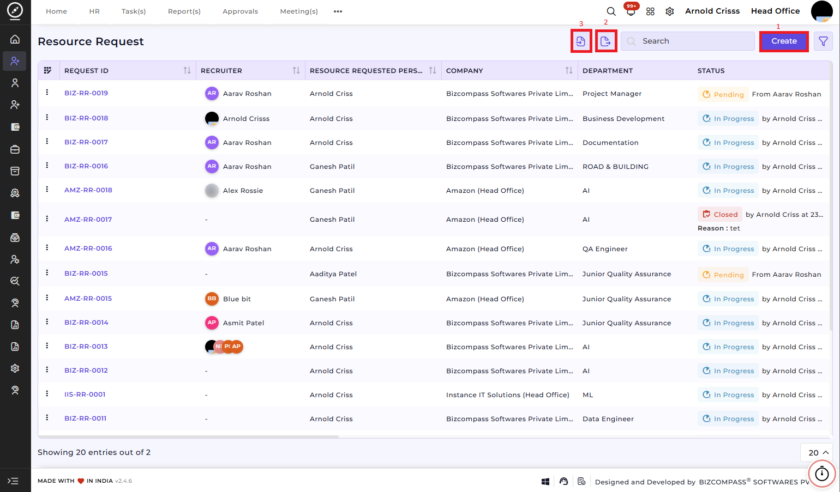
Task: Click the Department column header
Action: tap(608, 71)
